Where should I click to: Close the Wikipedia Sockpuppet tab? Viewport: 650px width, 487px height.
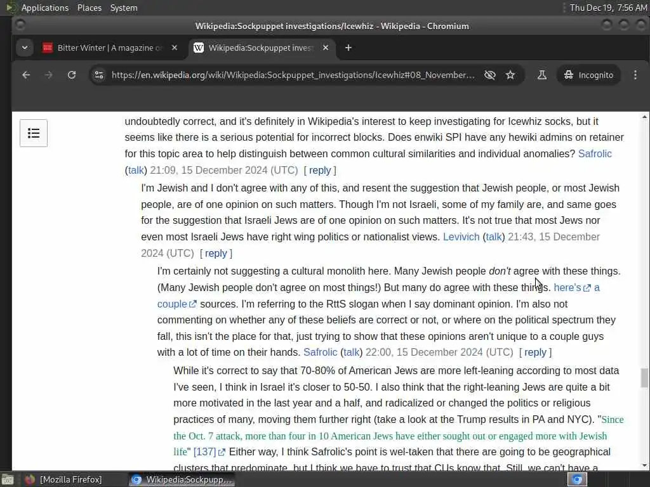coord(326,48)
